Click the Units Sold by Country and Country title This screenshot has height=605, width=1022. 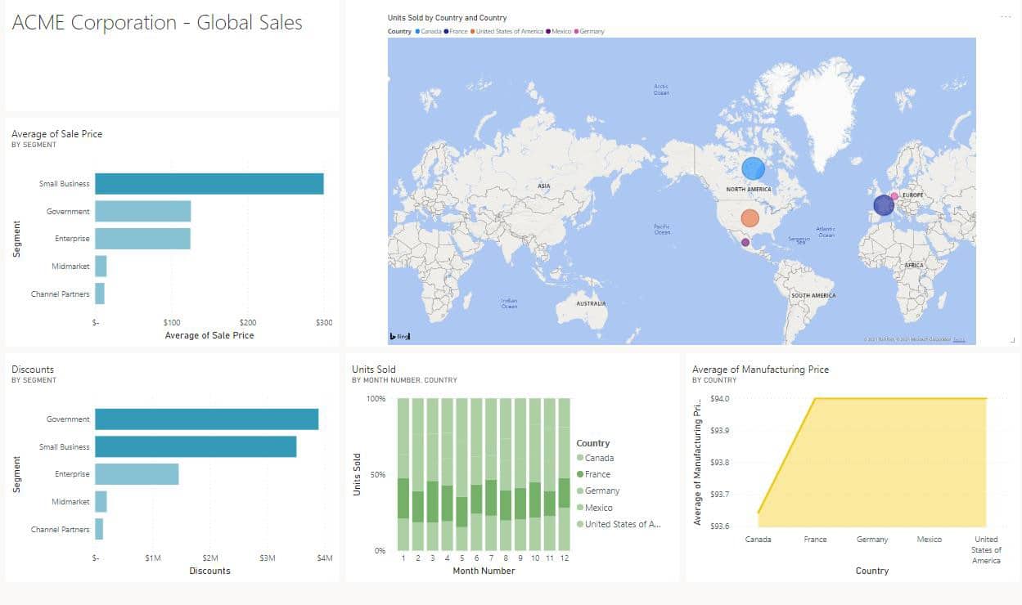coord(447,18)
